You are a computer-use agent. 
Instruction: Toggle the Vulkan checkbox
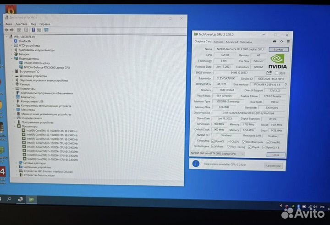tap(213, 146)
